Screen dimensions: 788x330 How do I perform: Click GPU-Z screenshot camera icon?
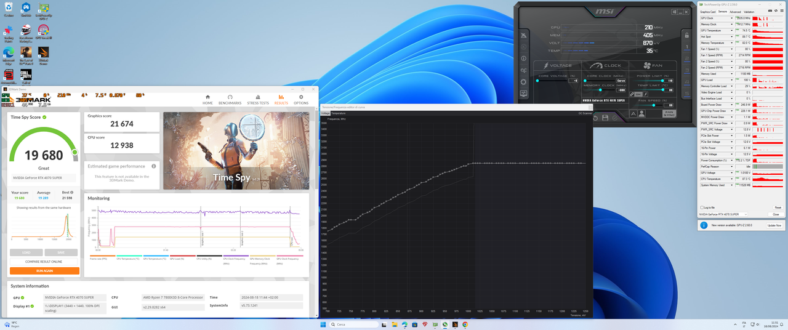pos(770,10)
